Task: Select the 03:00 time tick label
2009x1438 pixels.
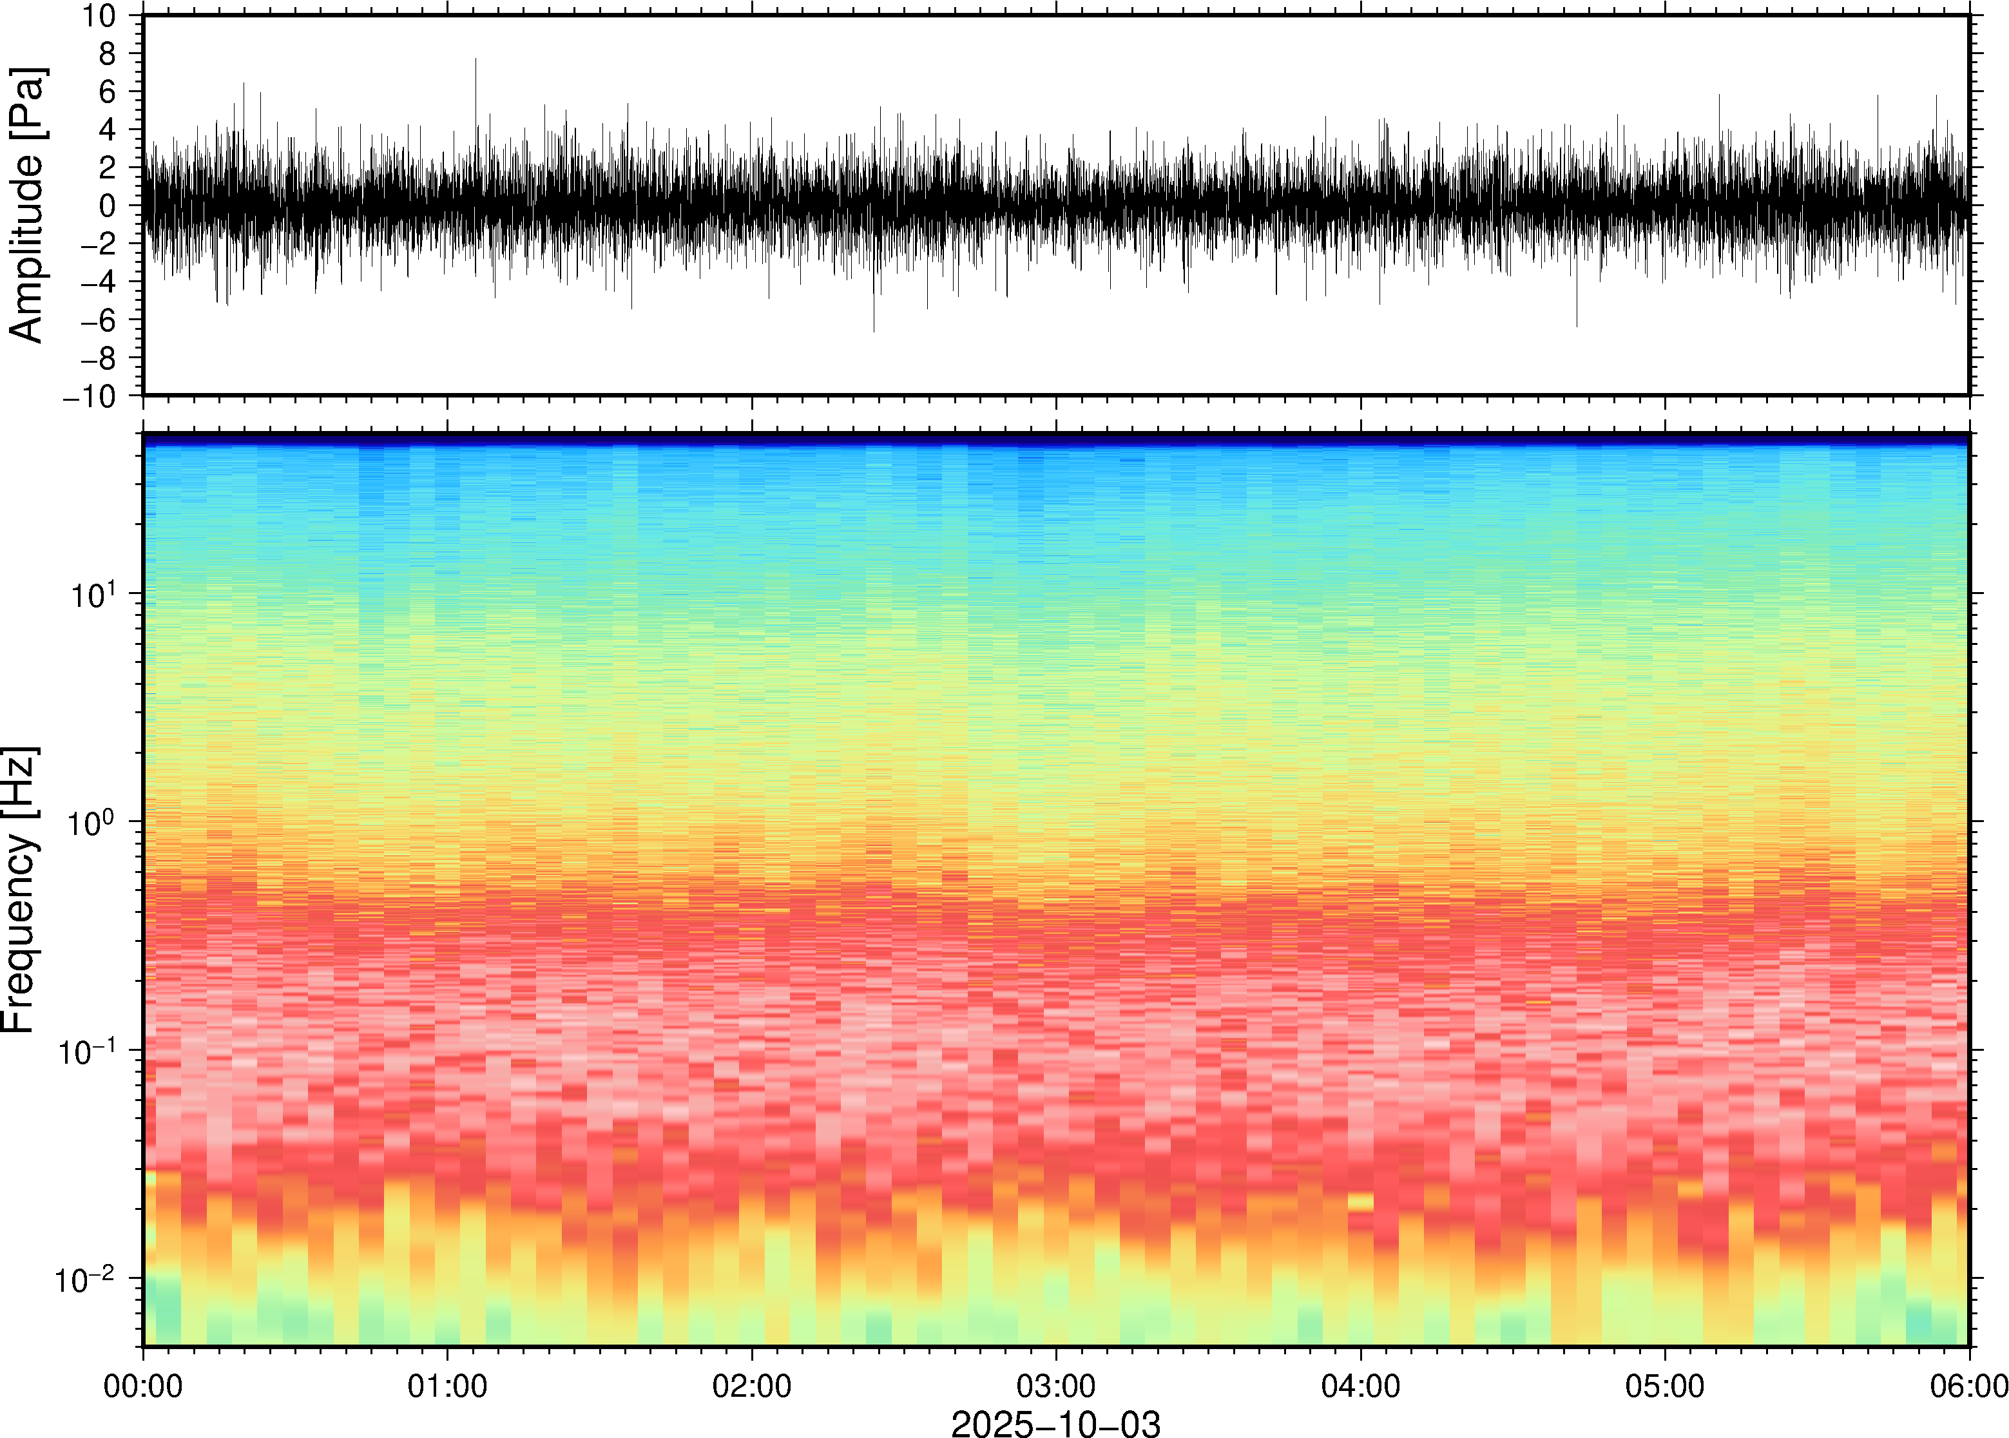Action: [x=1056, y=1386]
